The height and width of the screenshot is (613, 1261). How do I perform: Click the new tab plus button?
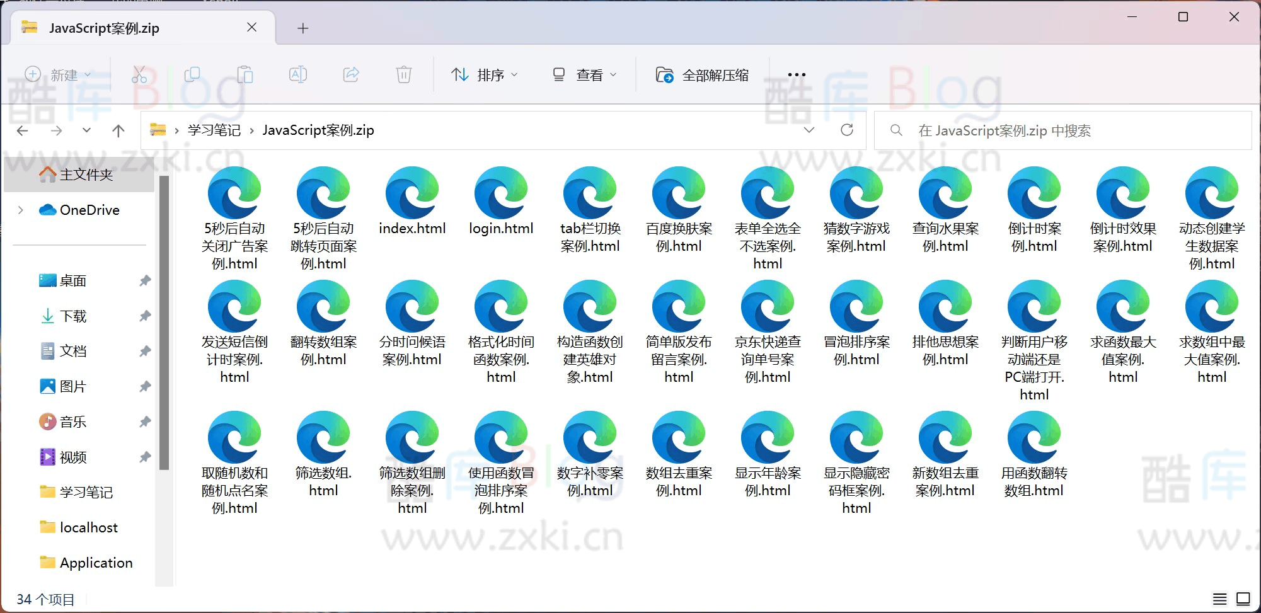pos(303,28)
